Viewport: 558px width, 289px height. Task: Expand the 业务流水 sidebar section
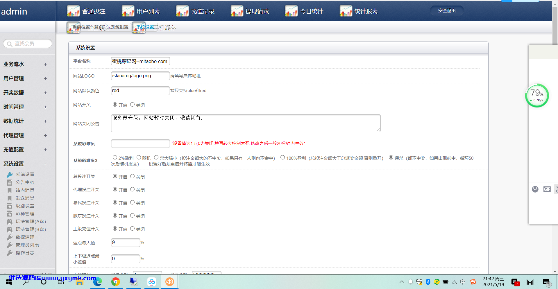tap(45, 64)
